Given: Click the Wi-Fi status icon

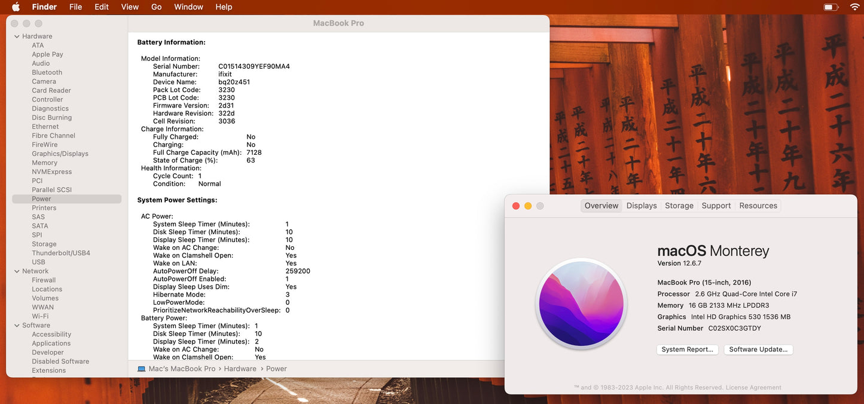Looking at the screenshot, I should click(854, 7).
